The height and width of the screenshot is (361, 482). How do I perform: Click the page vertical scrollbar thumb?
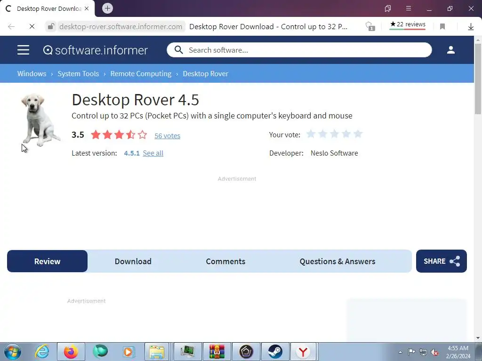pos(478,78)
